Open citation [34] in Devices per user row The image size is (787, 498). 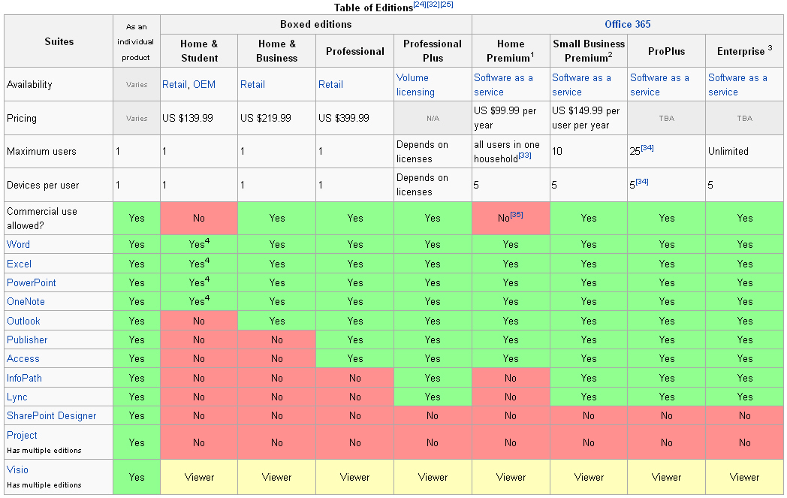pyautogui.click(x=642, y=181)
